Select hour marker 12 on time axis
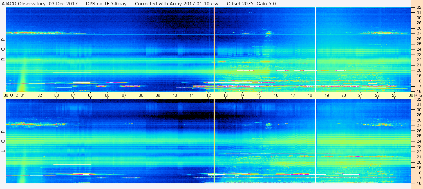Image resolution: width=423 pixels, height=189 pixels. (209, 95)
